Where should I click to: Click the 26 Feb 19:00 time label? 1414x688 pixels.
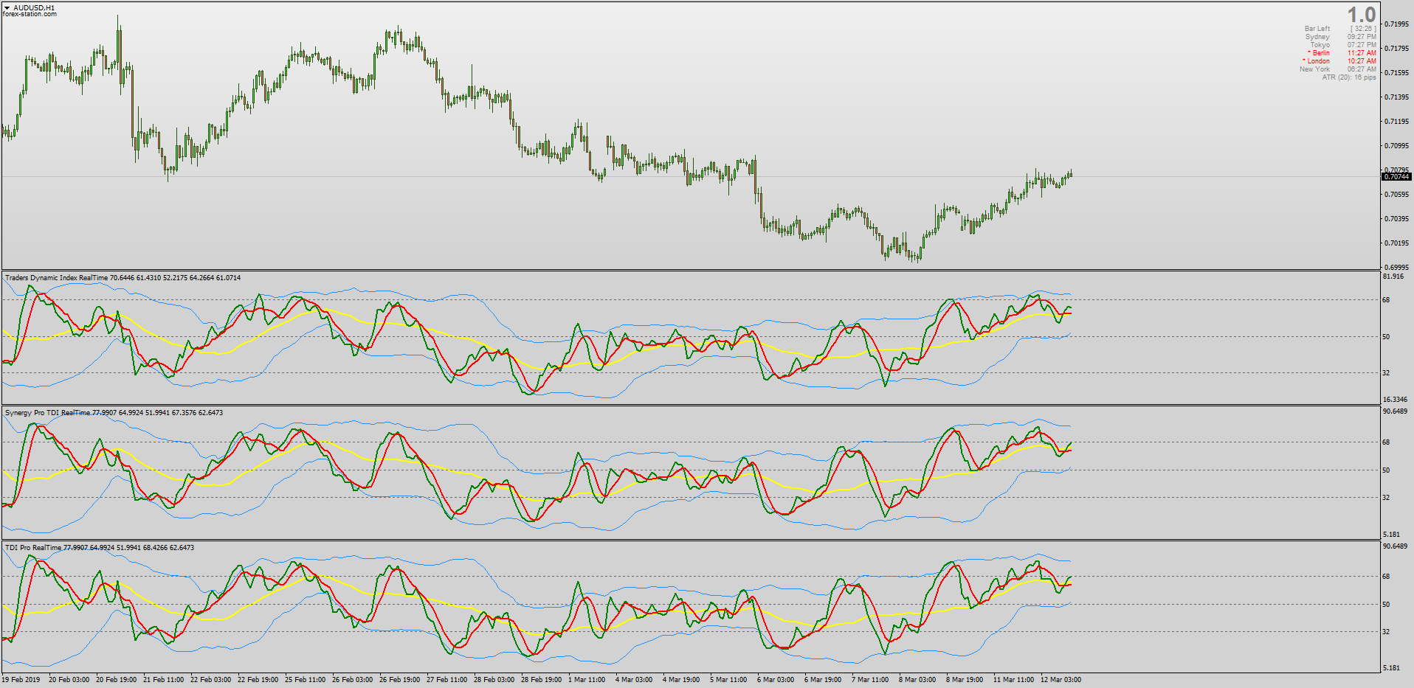(x=400, y=680)
